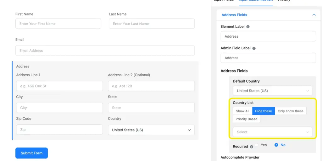Switch to the Input Fields tab

pyautogui.click(x=224, y=1)
